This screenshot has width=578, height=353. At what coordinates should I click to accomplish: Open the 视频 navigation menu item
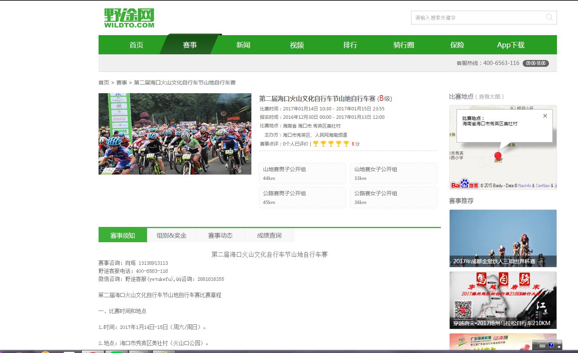pyautogui.click(x=297, y=45)
